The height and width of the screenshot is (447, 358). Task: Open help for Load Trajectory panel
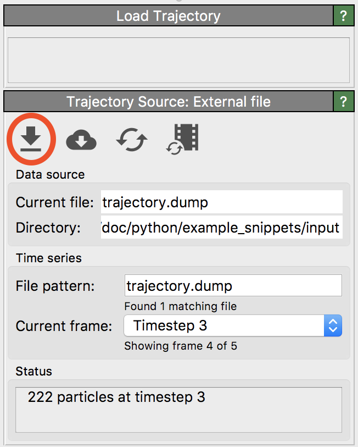(x=344, y=16)
